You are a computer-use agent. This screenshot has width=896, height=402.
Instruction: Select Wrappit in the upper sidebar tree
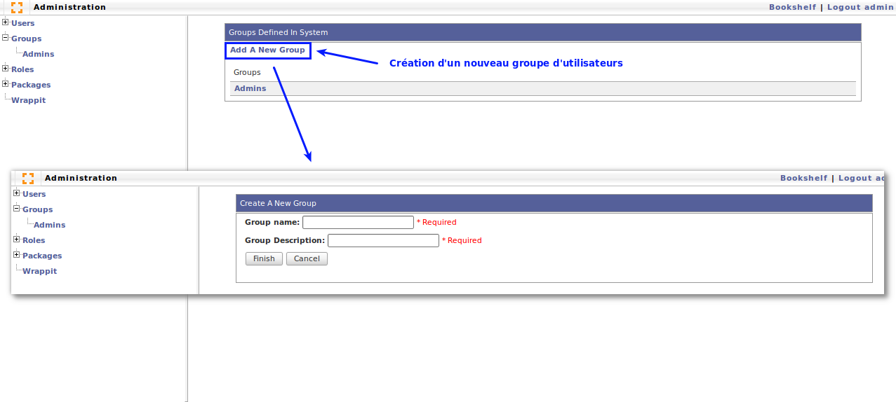pyautogui.click(x=28, y=100)
